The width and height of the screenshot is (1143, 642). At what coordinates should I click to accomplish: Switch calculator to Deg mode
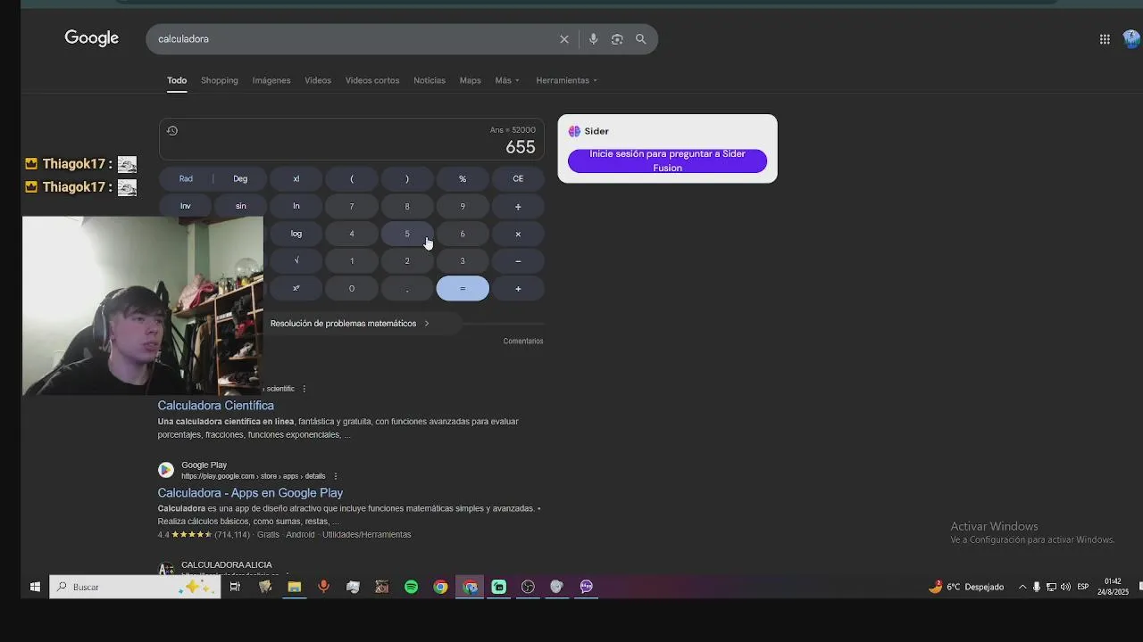pos(240,178)
